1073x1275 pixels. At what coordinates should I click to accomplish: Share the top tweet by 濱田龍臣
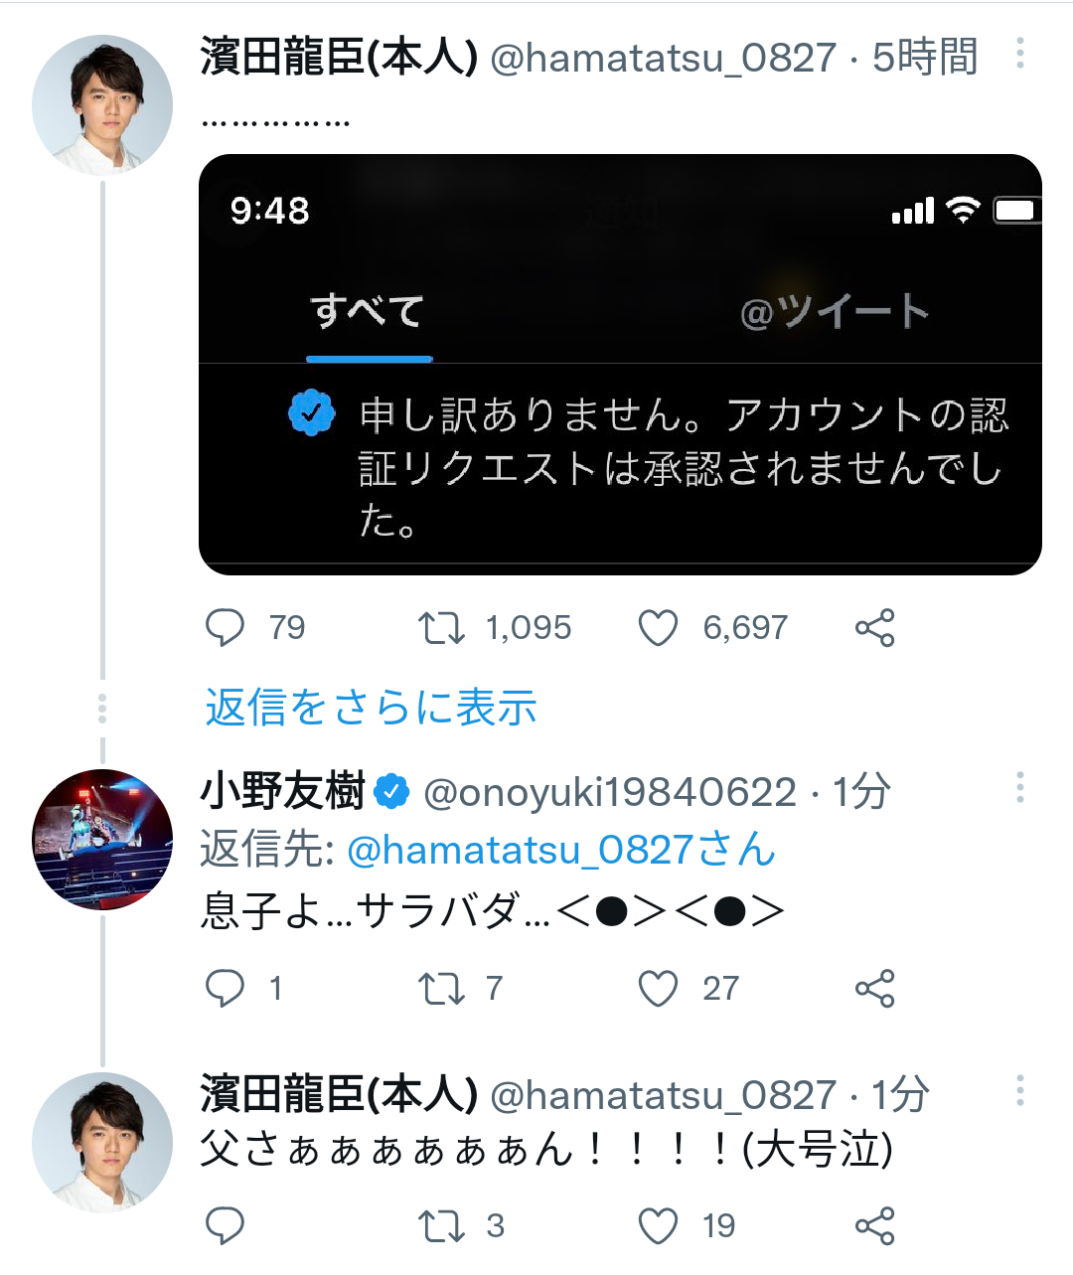point(874,628)
